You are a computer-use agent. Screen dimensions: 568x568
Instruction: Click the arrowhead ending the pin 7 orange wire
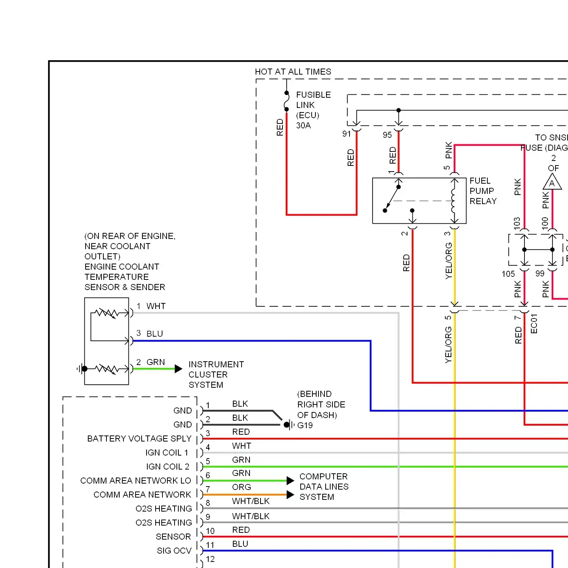coord(290,495)
